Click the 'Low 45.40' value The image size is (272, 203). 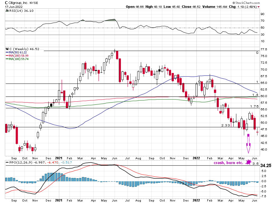(x=172, y=7)
